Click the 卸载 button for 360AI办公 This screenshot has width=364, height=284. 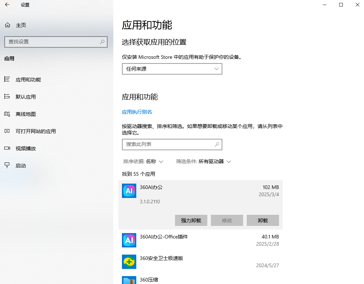(x=263, y=220)
